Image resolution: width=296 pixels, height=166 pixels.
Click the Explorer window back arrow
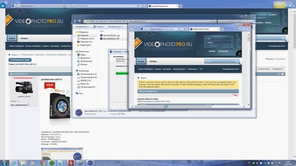pos(75,21)
